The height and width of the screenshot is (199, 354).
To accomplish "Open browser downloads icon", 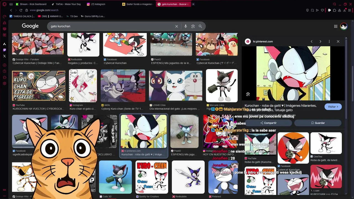I will point(345,10).
